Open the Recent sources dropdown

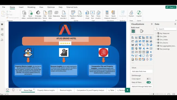click(x=63, y=15)
